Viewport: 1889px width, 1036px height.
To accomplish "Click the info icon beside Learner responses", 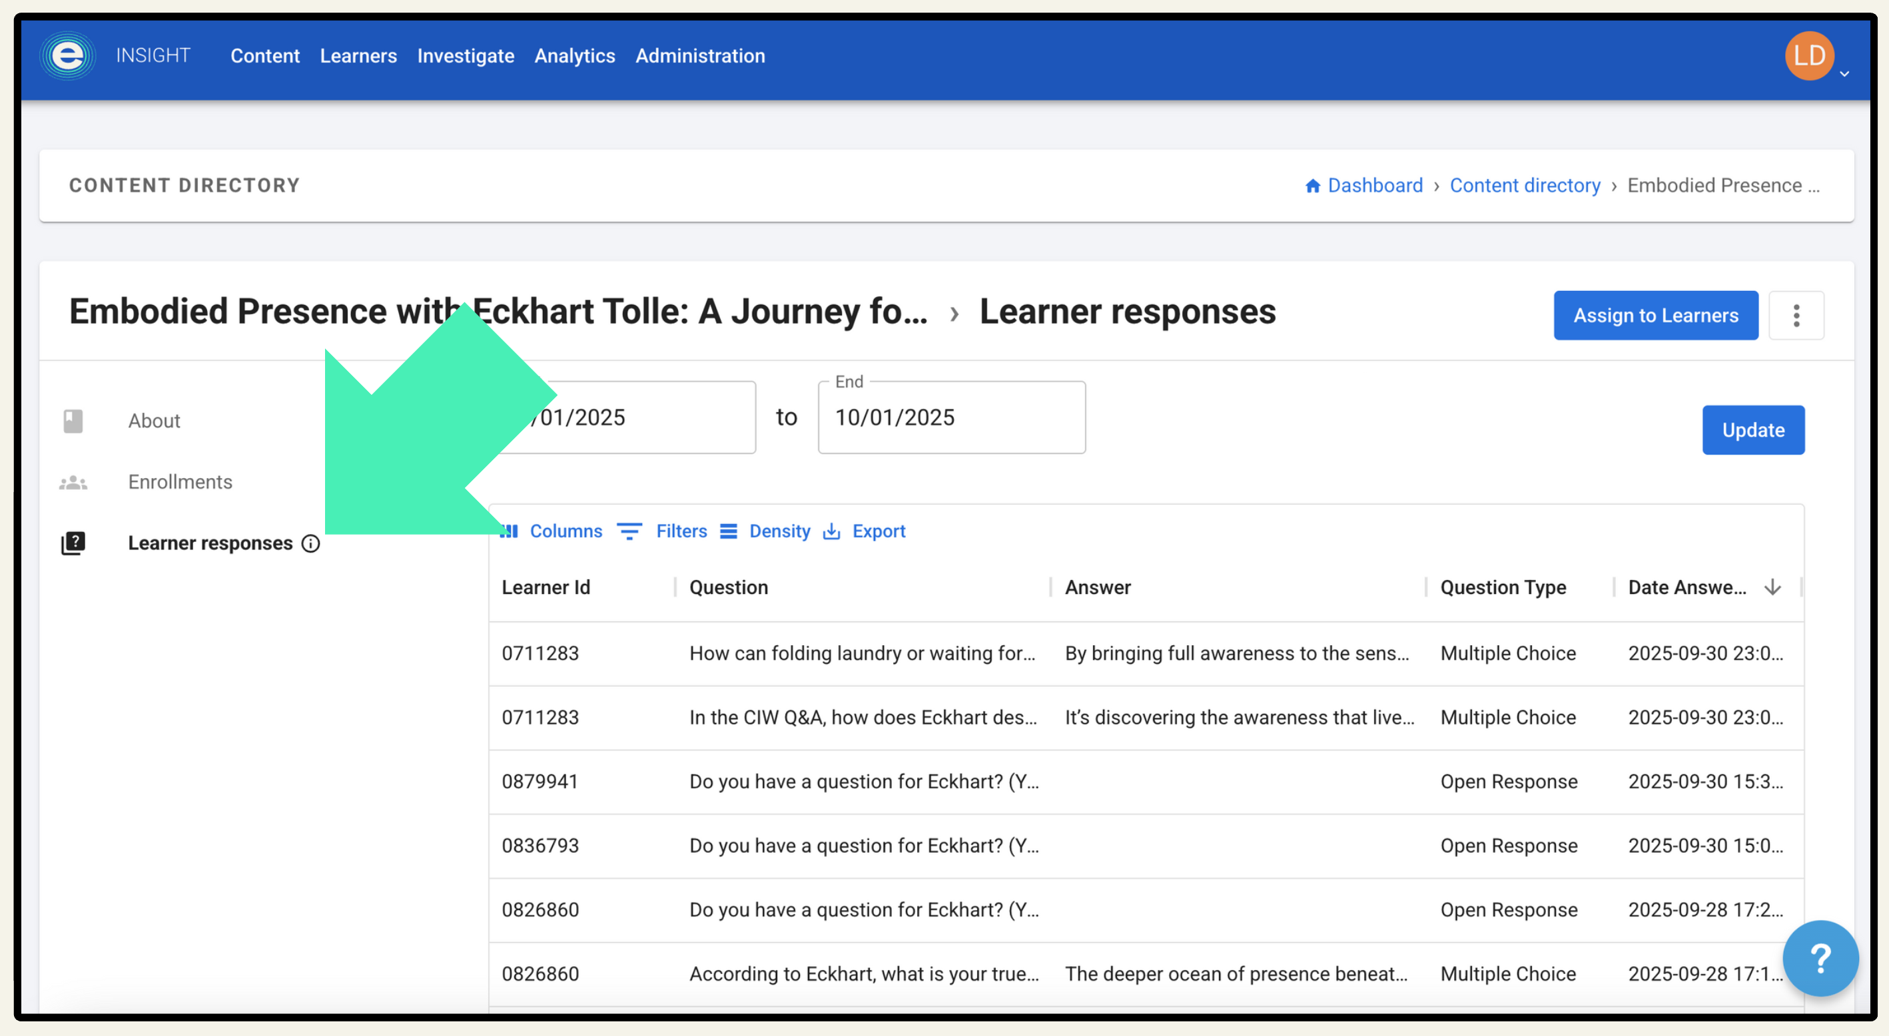I will coord(311,543).
